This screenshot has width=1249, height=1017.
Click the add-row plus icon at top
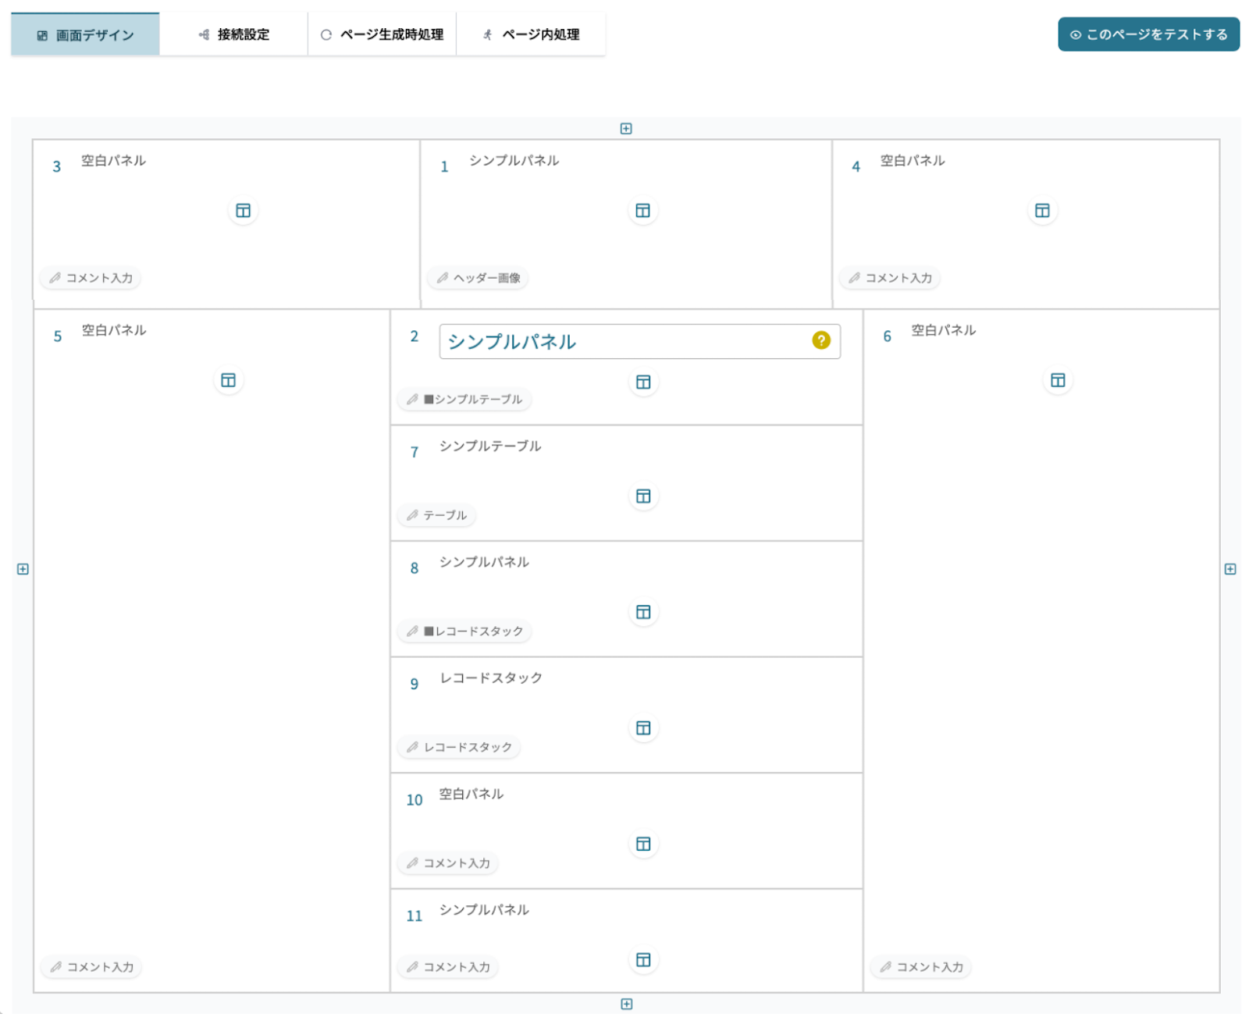(x=626, y=129)
